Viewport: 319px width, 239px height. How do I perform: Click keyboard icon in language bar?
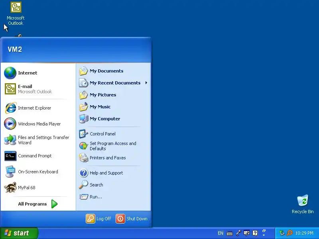230,233
